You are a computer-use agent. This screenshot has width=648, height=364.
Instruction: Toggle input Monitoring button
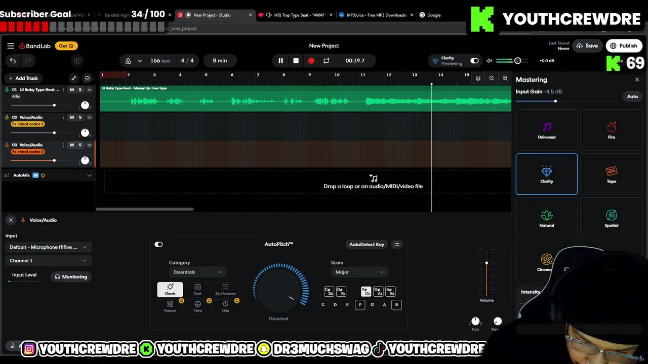(x=71, y=277)
